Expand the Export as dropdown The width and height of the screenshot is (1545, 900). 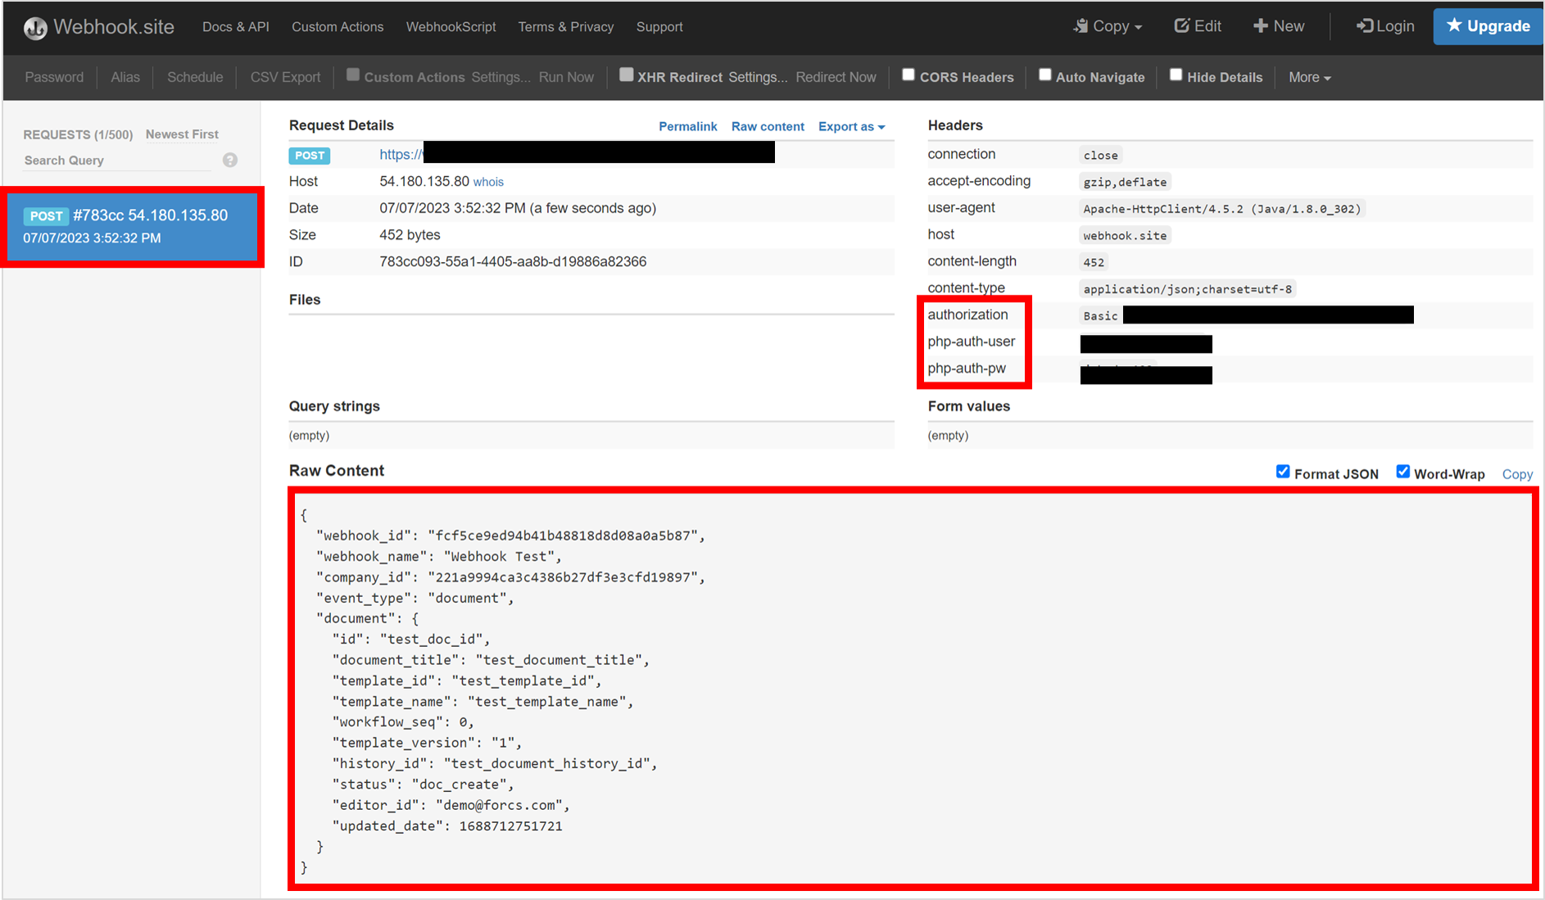click(x=851, y=126)
